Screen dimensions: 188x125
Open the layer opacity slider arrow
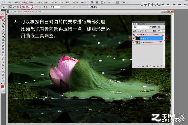click(x=163, y=27)
